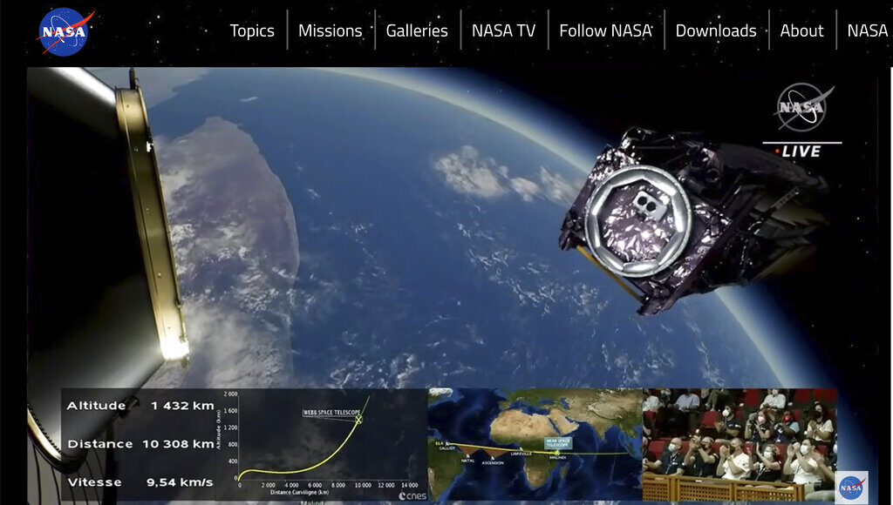Image resolution: width=893 pixels, height=505 pixels.
Task: Go to the Galleries section
Action: click(x=417, y=30)
